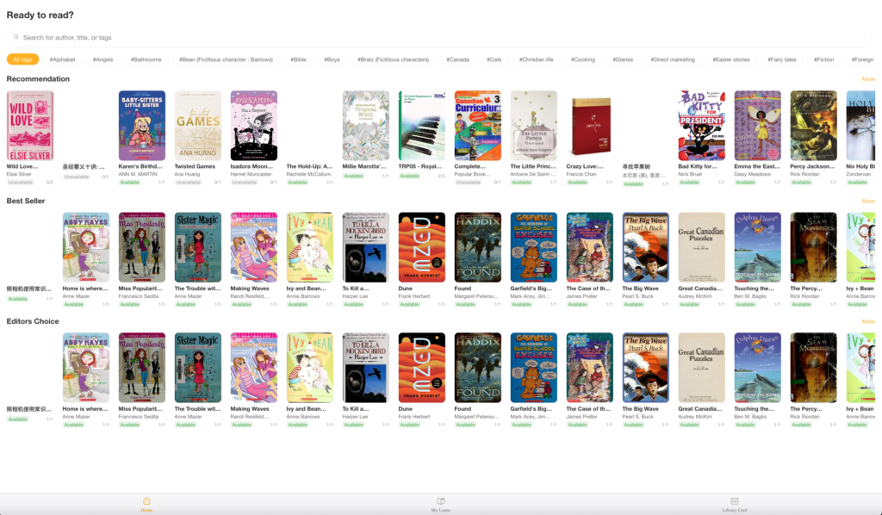The image size is (882, 515).
Task: Click "照相机使用常识..." title under Best Seller
Action: [28, 289]
